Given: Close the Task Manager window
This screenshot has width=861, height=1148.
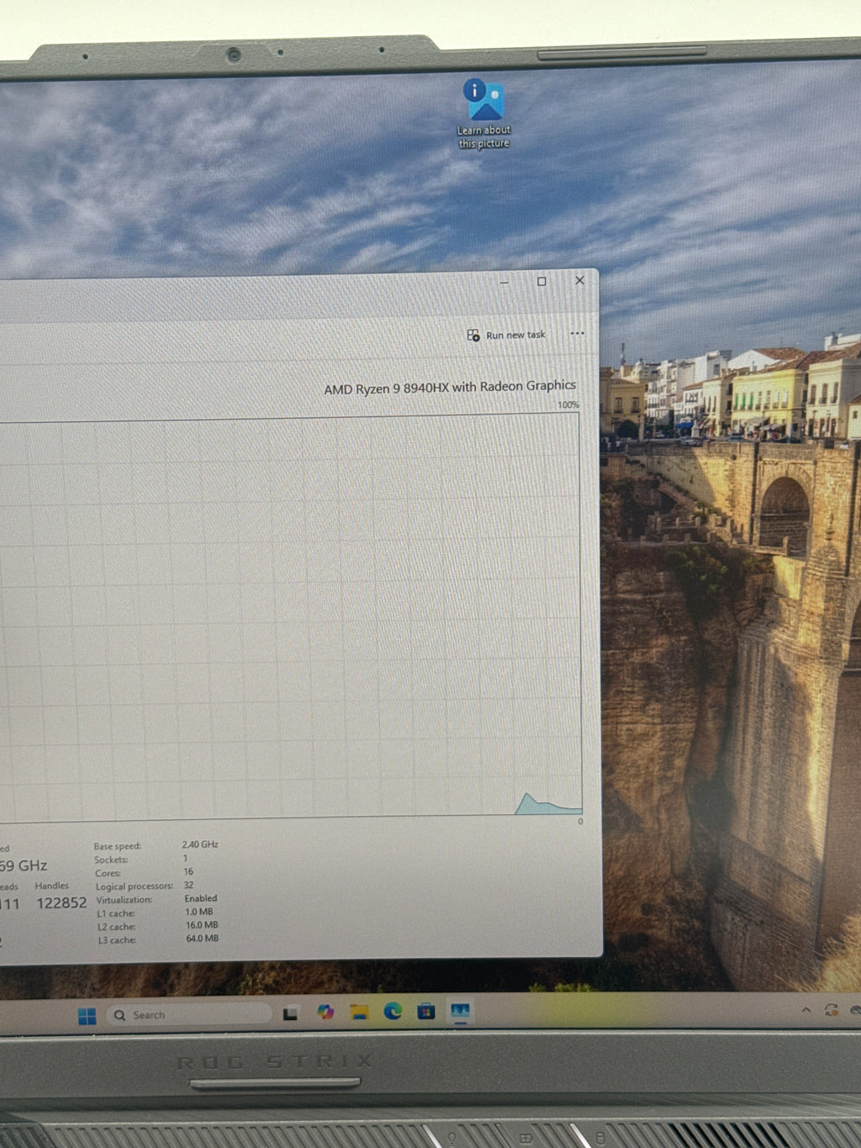Looking at the screenshot, I should pos(579,280).
